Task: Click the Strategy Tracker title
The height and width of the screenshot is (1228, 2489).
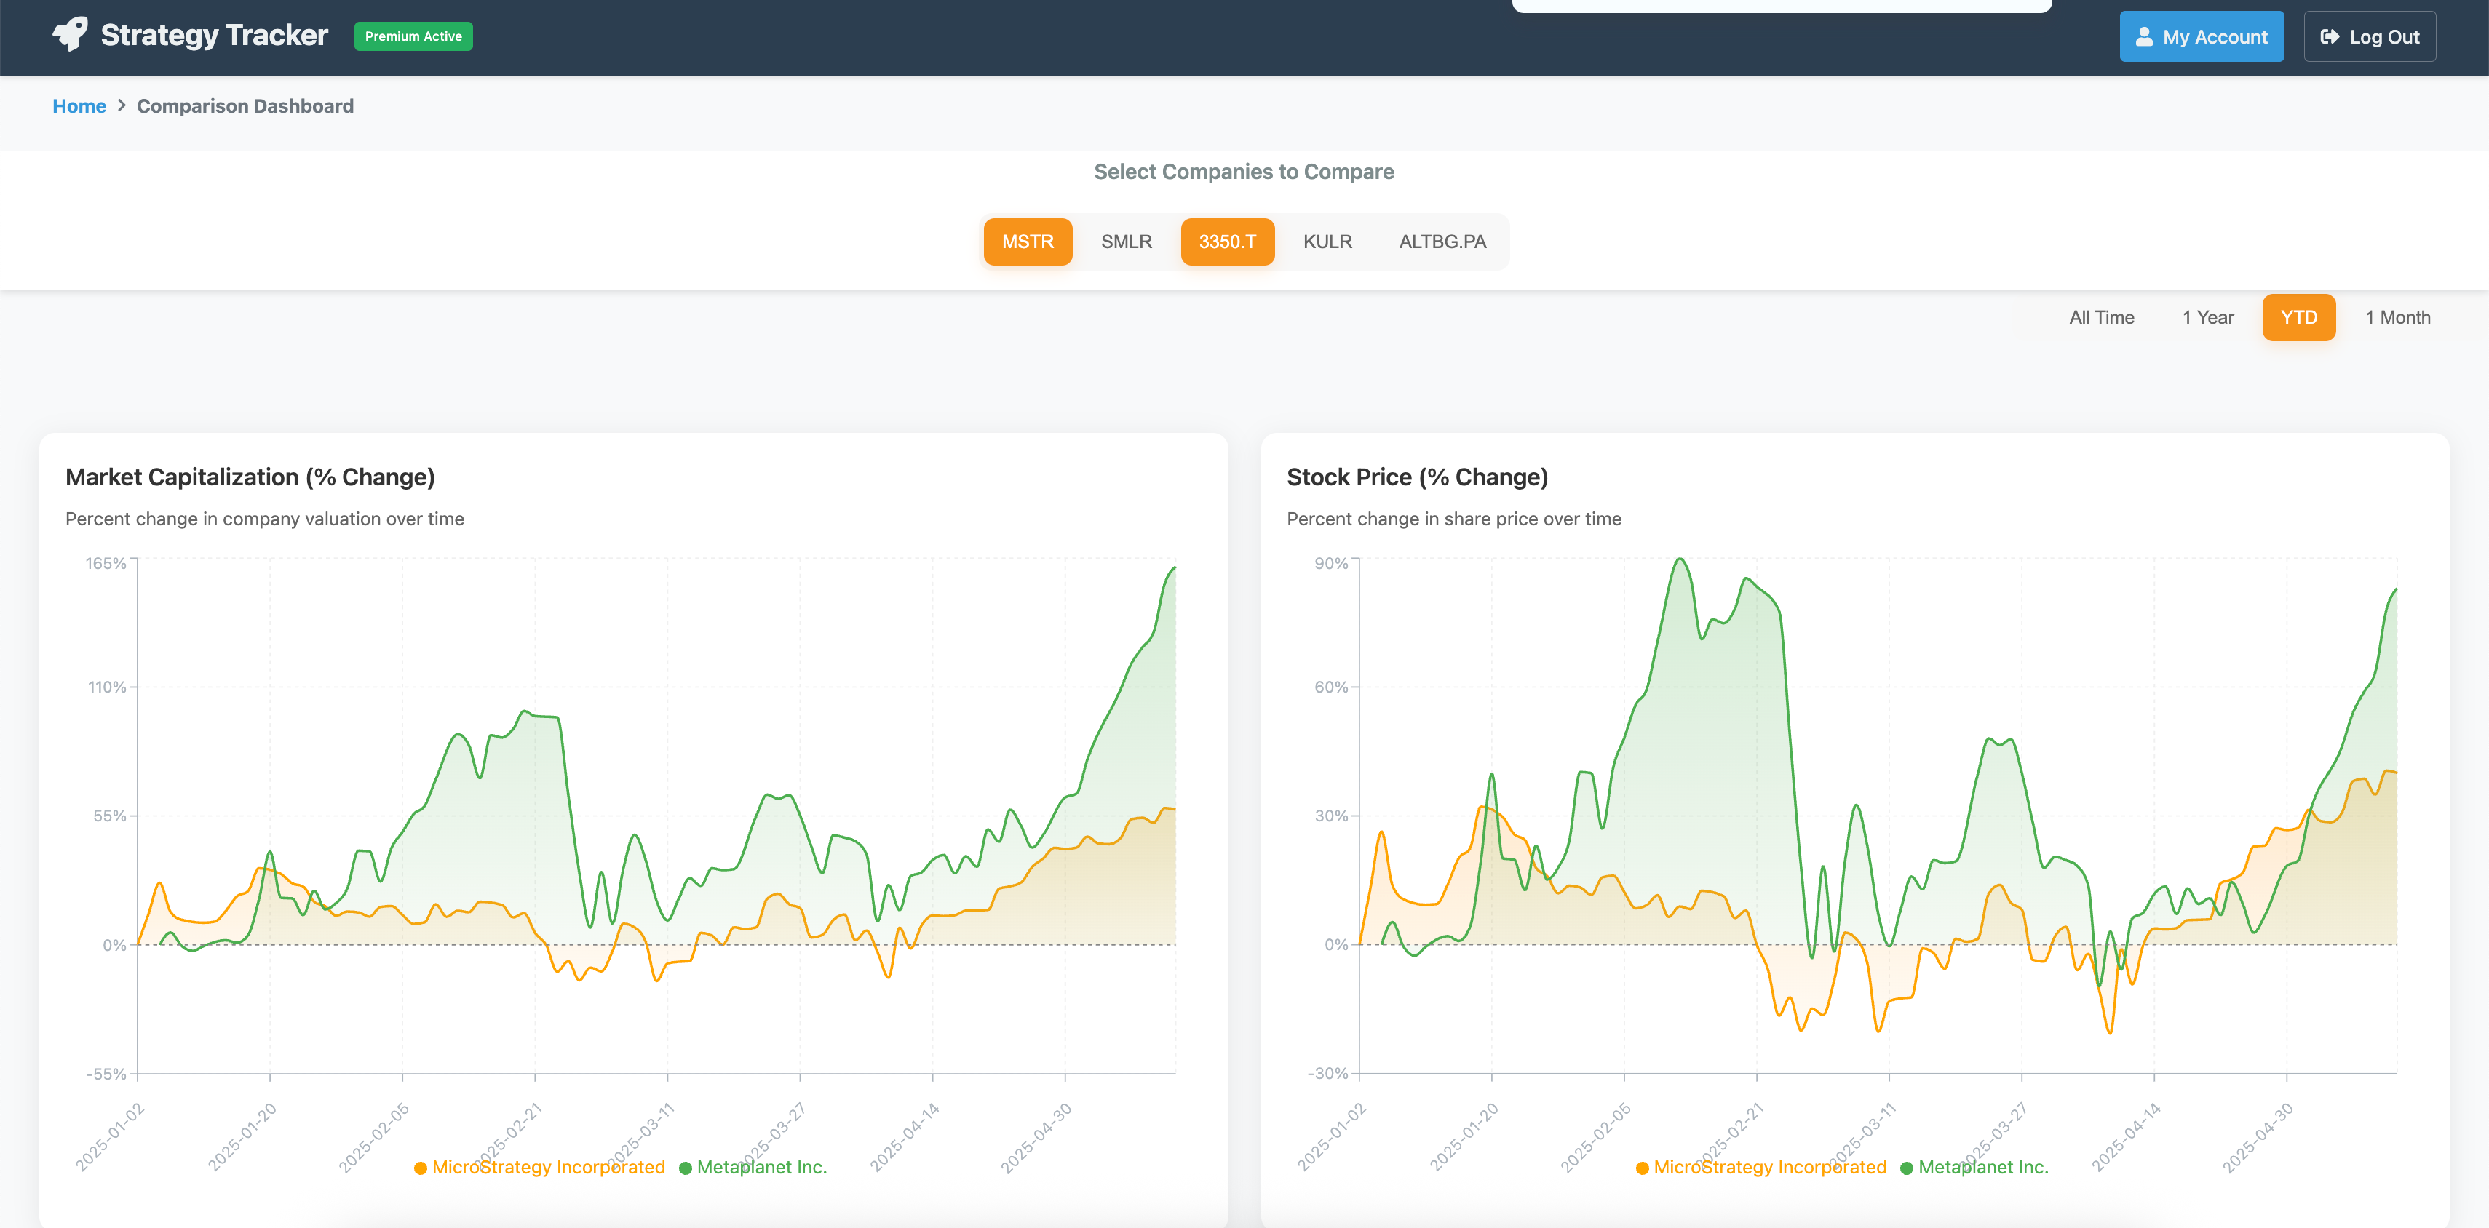Action: pos(215,35)
